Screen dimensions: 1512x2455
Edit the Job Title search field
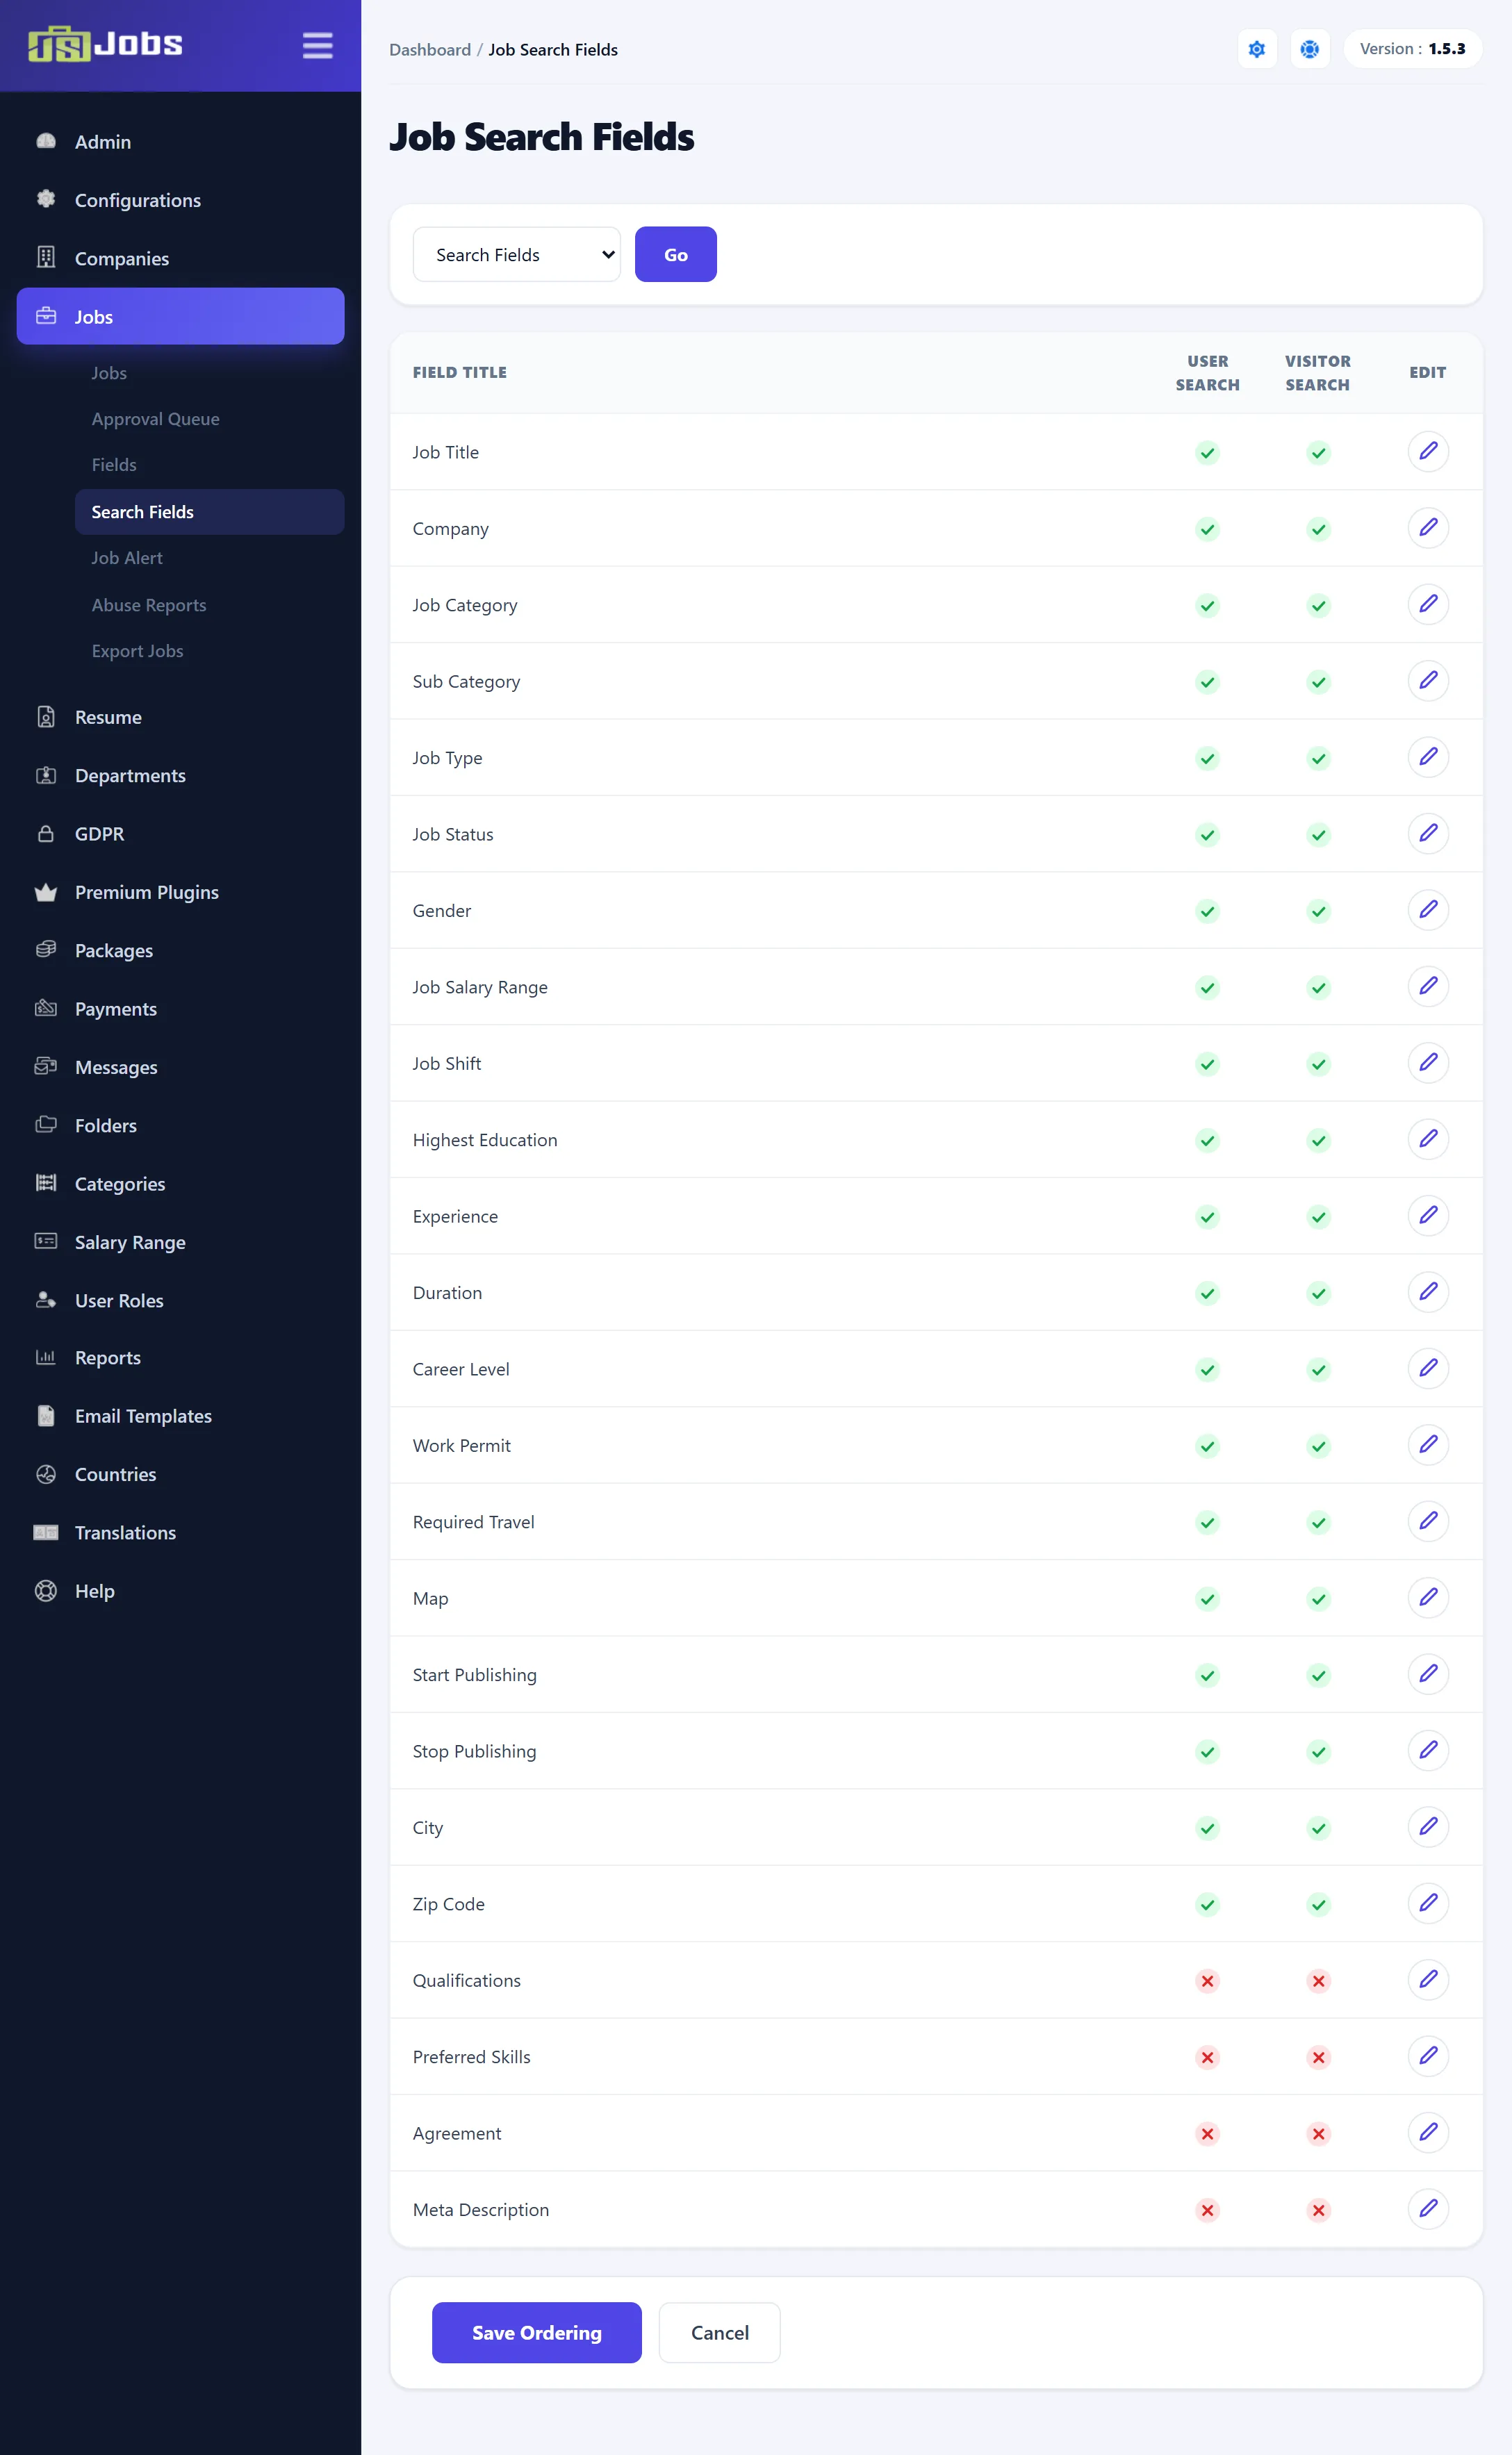pyautogui.click(x=1428, y=451)
